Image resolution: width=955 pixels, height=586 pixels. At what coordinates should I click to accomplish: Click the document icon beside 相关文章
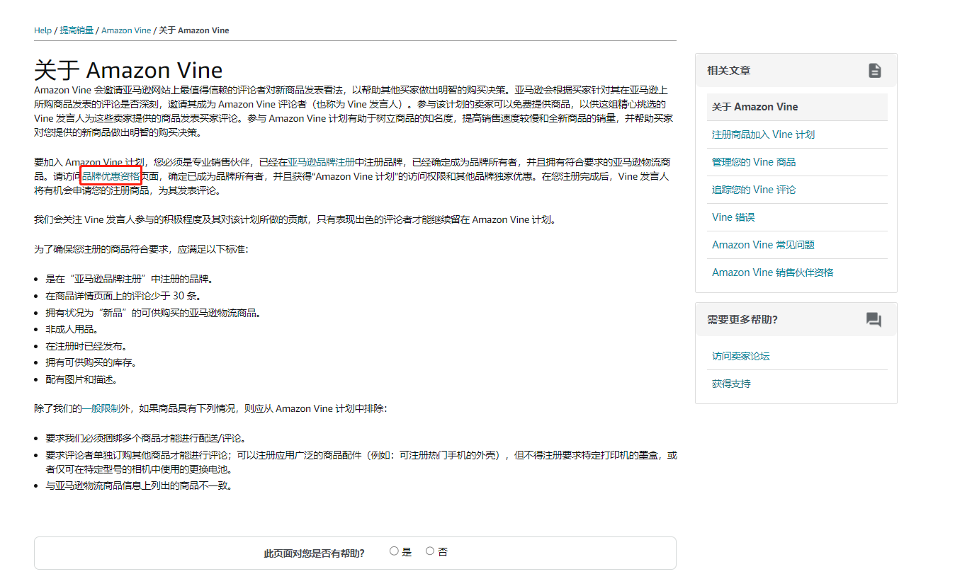point(875,70)
